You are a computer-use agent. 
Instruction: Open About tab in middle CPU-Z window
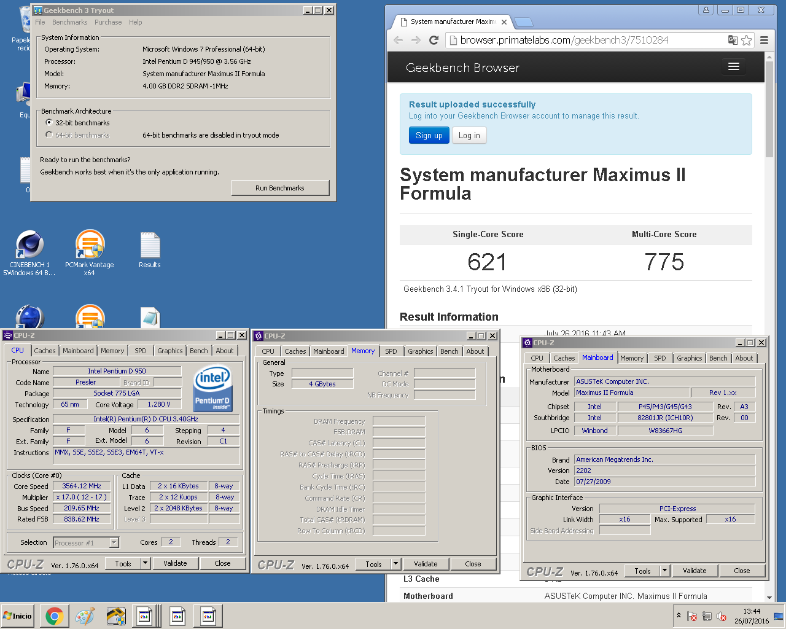(475, 351)
